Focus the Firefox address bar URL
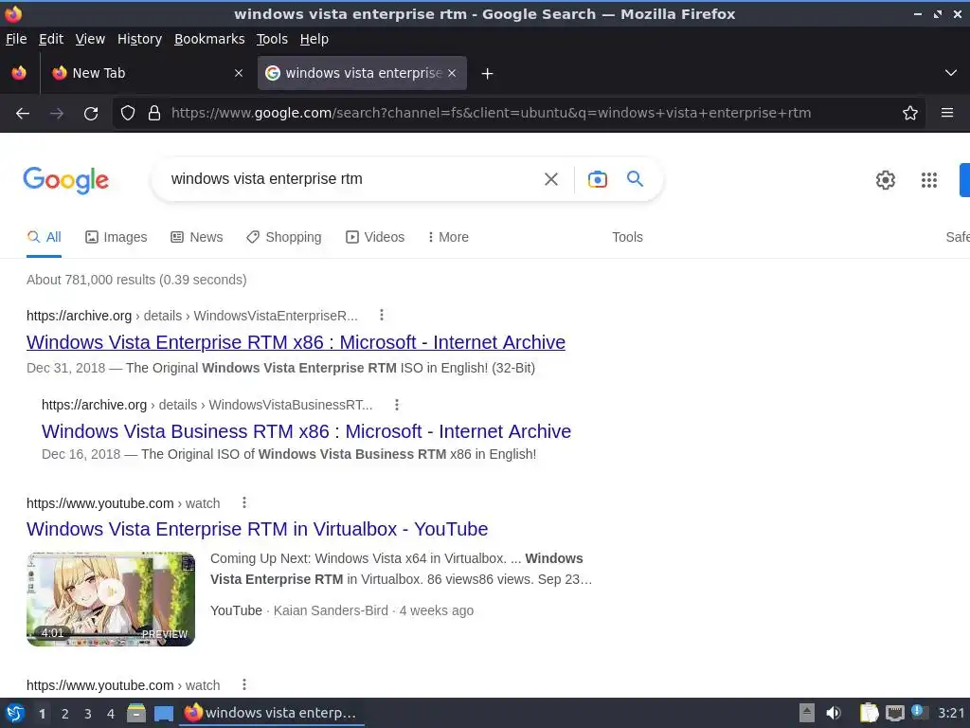 tap(492, 114)
